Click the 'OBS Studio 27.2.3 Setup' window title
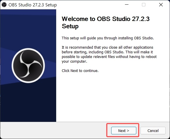The height and width of the screenshot is (139, 170). pos(32,5)
